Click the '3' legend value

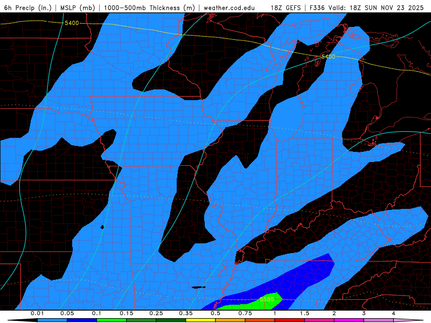pyautogui.click(x=364, y=313)
